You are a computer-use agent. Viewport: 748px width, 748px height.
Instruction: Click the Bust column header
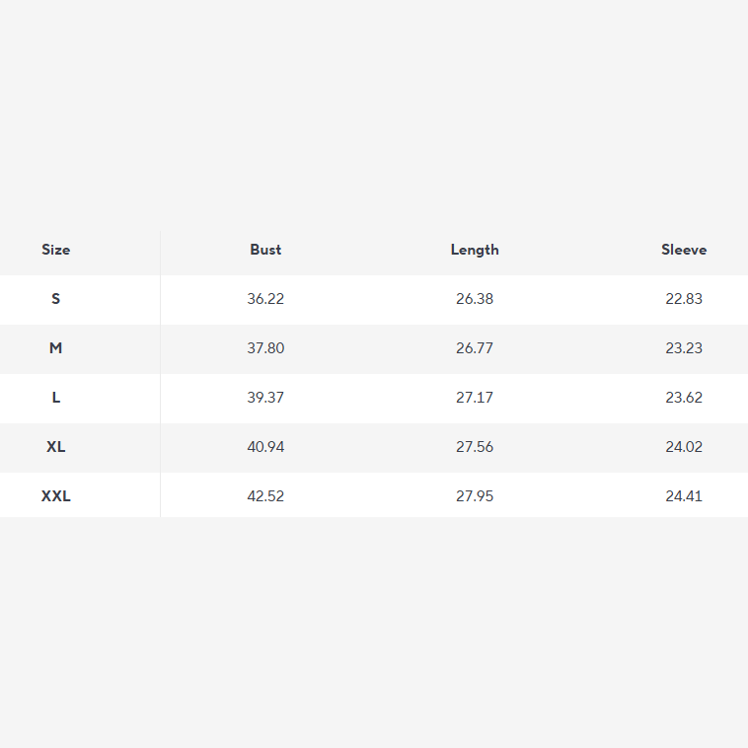(265, 250)
